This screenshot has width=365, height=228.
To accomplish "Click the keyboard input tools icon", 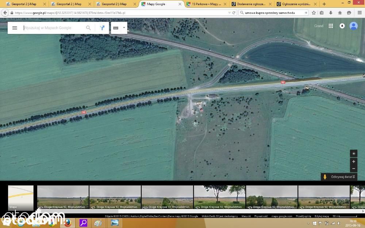I will pos(116,28).
